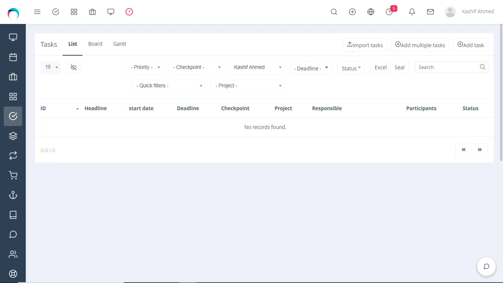Screen dimensions: 503x283
Task: Open the mail envelope icon
Action: (430, 12)
